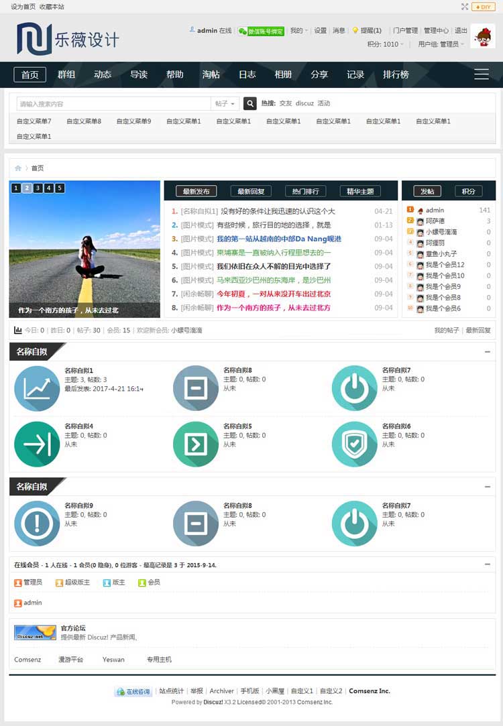Click the 微信账号绑定 WeChat binding button
This screenshot has height=726, width=503.
(x=262, y=32)
